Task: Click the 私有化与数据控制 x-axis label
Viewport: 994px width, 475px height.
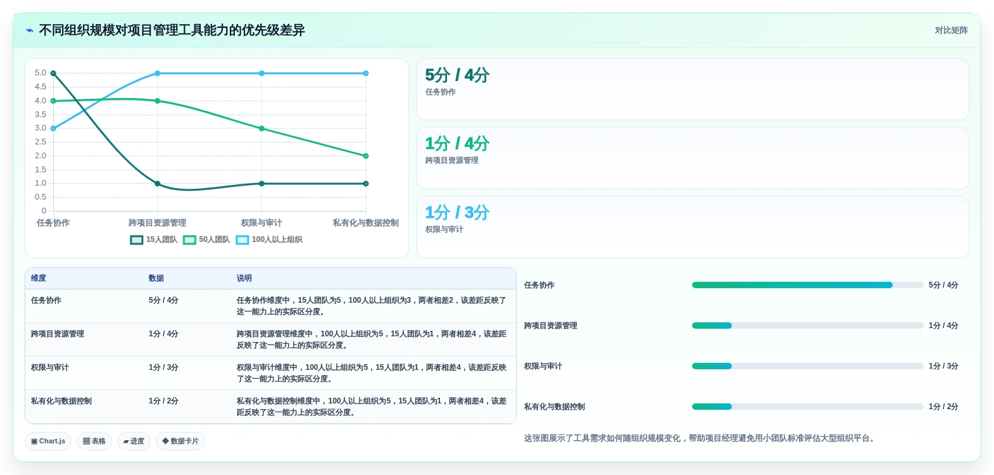Action: tap(366, 223)
